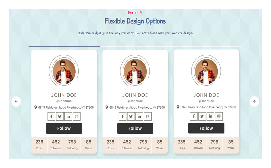
Task: Open Instagram icon on the left profile card
Action: pos(77,116)
